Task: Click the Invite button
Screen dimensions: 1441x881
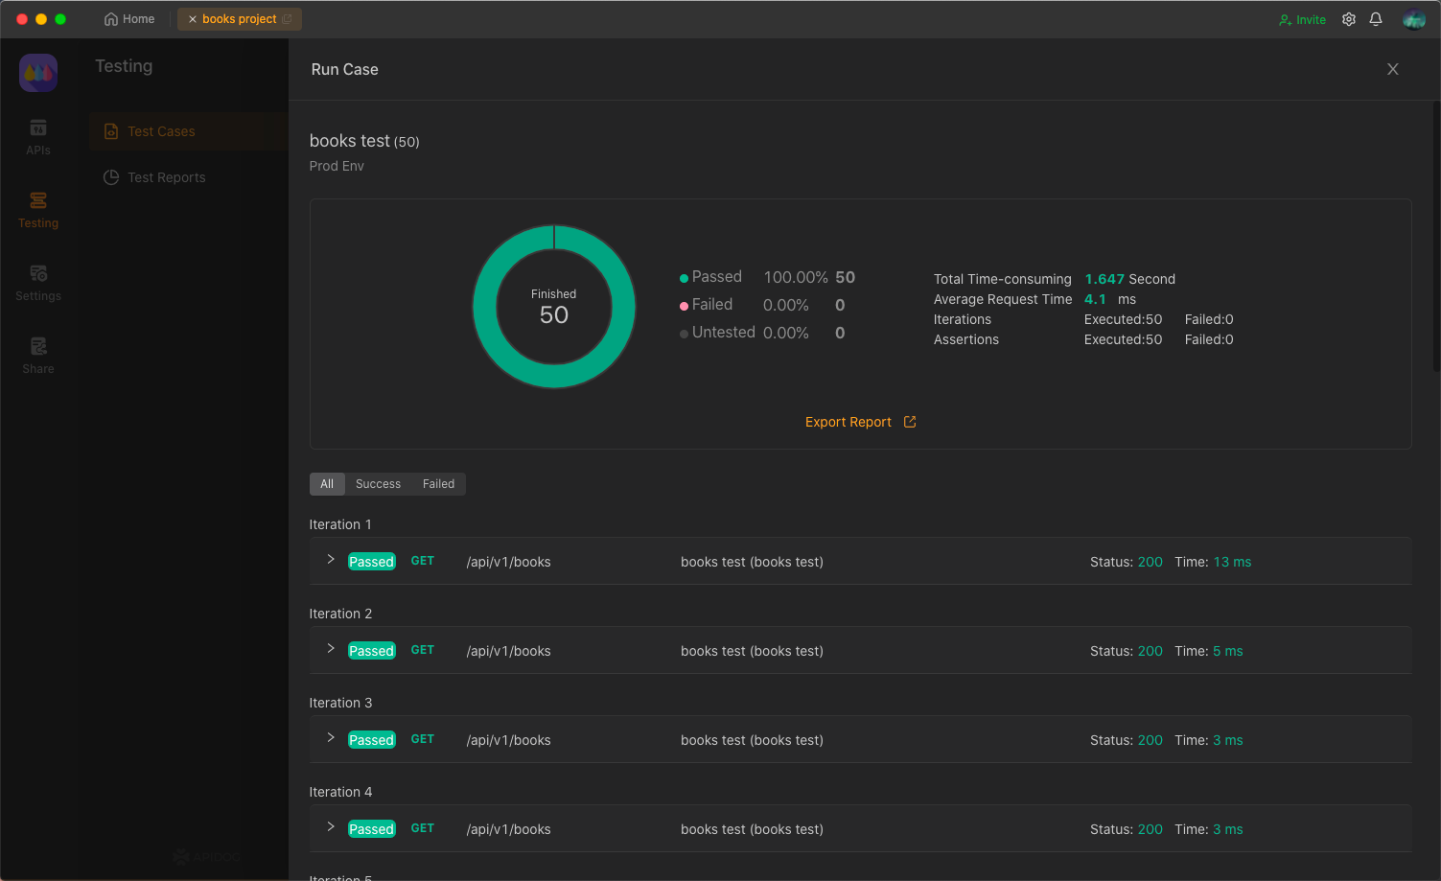Action: (1302, 19)
